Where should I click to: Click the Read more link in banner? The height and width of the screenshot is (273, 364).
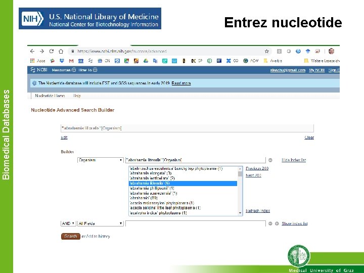point(181,83)
